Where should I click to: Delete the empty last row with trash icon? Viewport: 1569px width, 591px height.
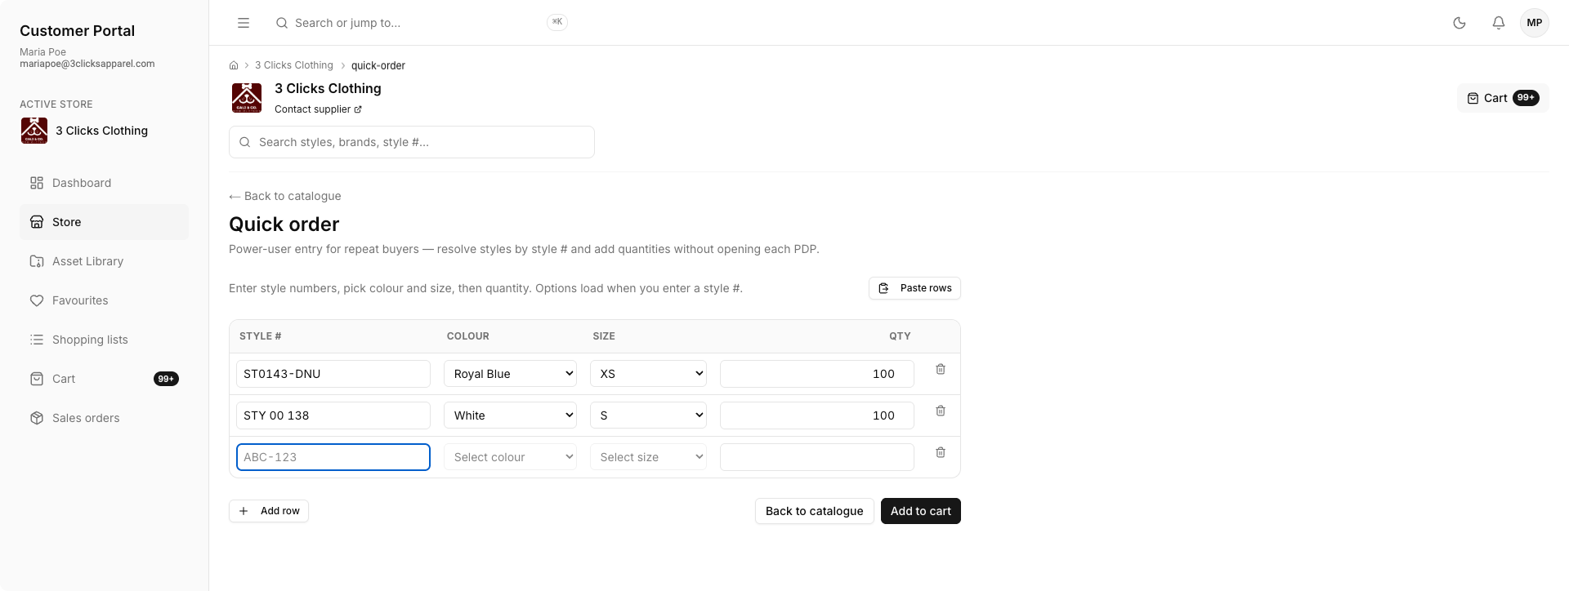[941, 453]
